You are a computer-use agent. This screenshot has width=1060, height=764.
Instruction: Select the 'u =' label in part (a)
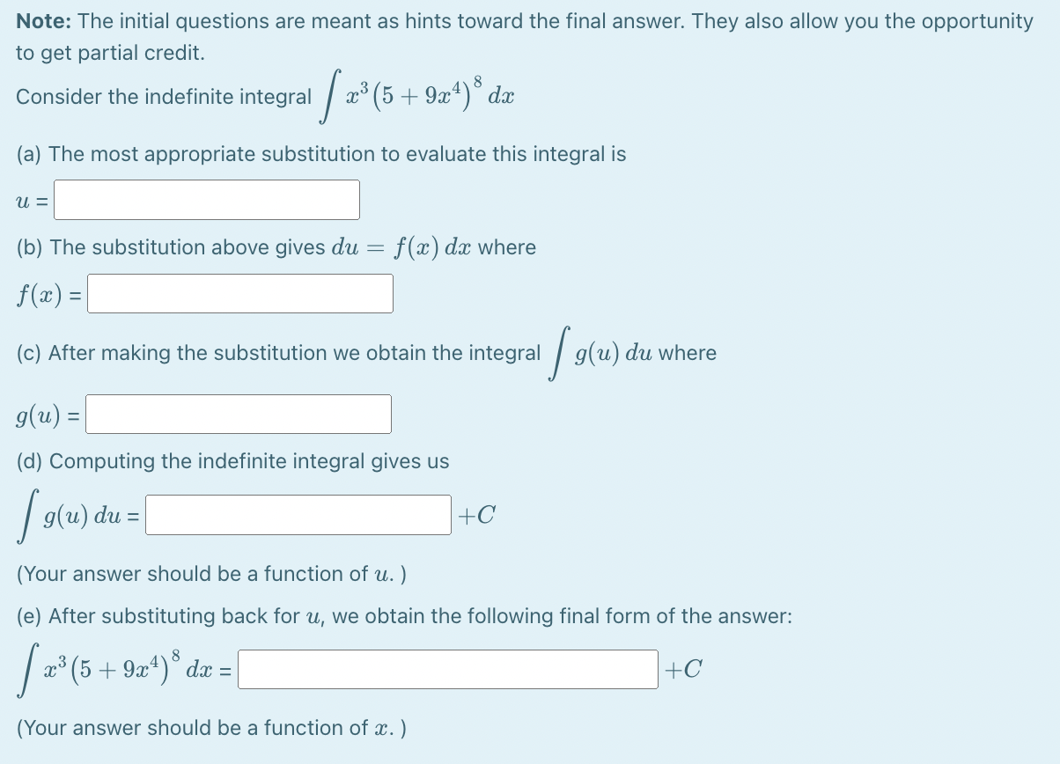[29, 201]
